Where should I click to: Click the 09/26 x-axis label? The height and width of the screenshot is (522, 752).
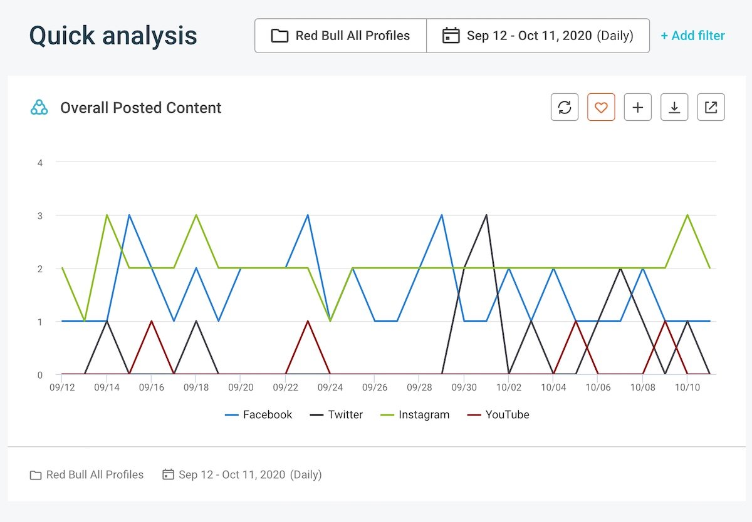click(375, 388)
